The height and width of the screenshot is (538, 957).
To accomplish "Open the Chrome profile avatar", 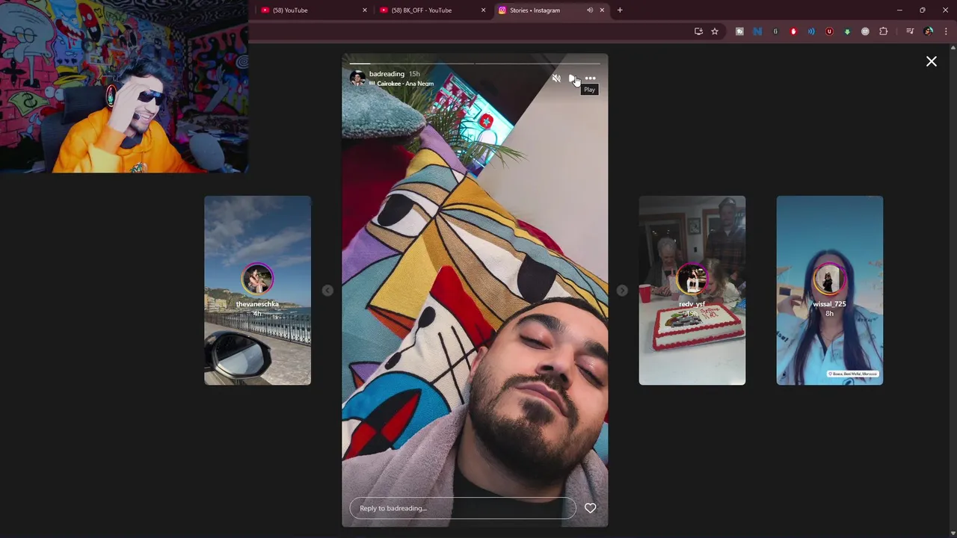I will point(929,31).
